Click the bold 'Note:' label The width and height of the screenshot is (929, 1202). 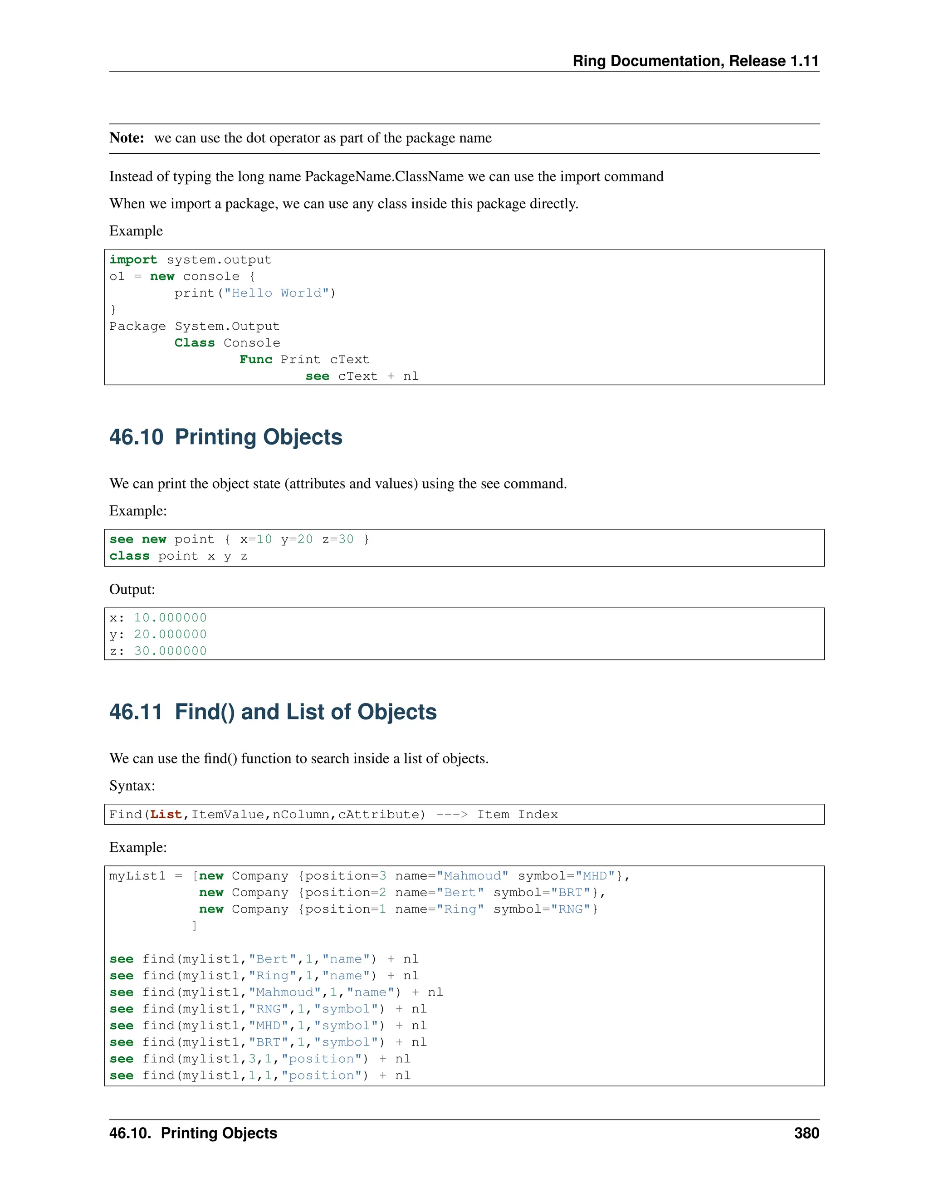click(127, 137)
